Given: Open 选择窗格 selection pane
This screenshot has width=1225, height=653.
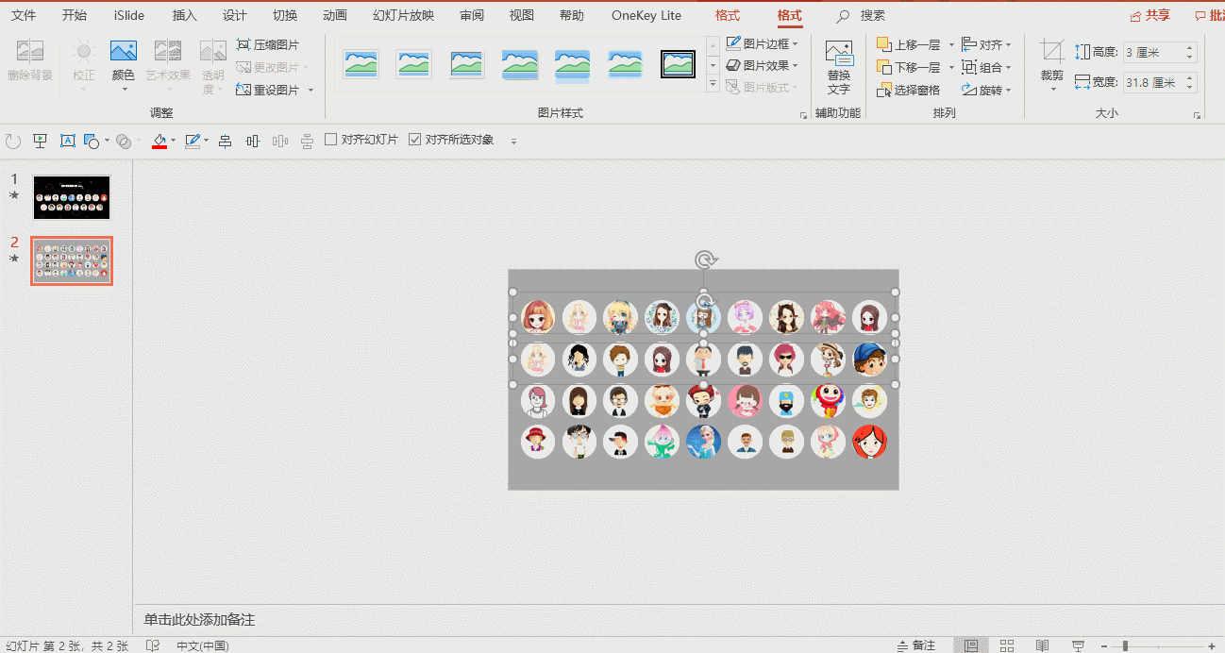Looking at the screenshot, I should 908,90.
